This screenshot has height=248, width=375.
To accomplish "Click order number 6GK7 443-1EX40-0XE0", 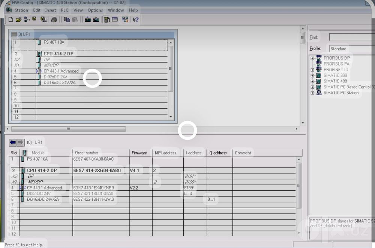I will [x=93, y=188].
